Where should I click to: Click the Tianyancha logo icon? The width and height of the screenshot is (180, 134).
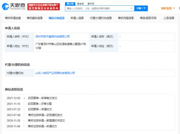click(x=5, y=6)
